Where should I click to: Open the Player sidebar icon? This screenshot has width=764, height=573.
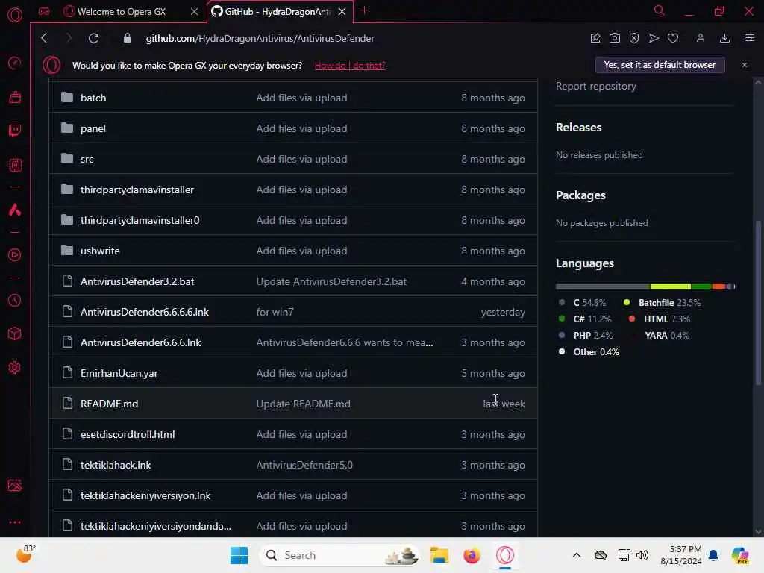pyautogui.click(x=15, y=255)
